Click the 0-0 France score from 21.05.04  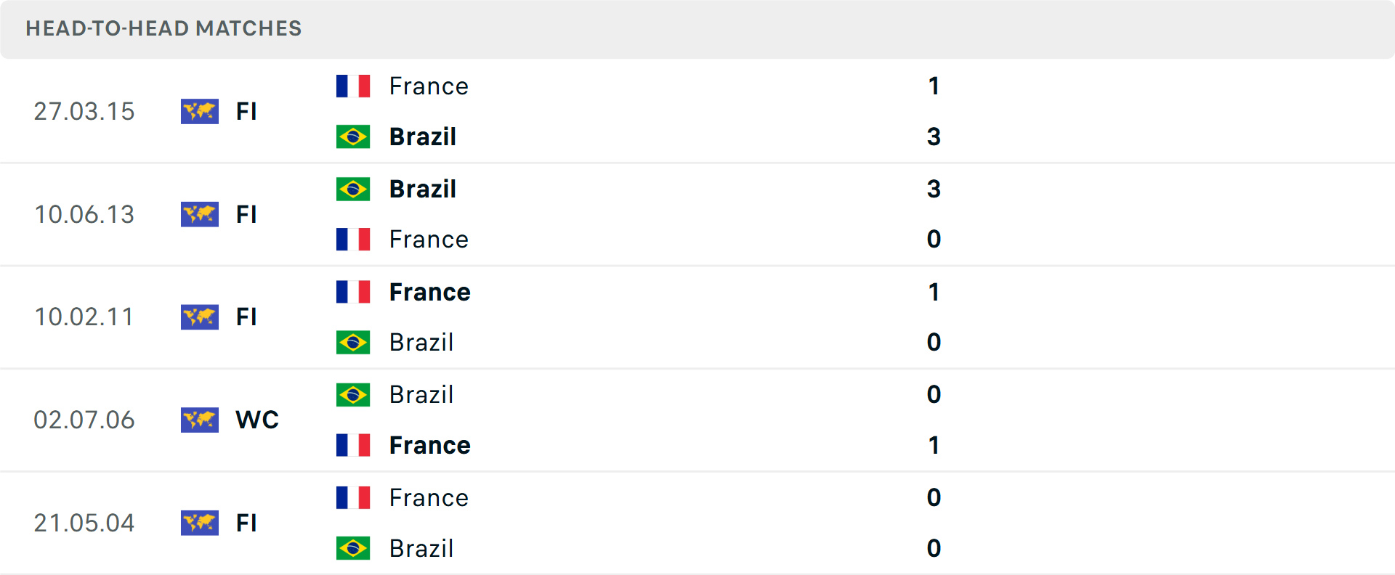[934, 497]
